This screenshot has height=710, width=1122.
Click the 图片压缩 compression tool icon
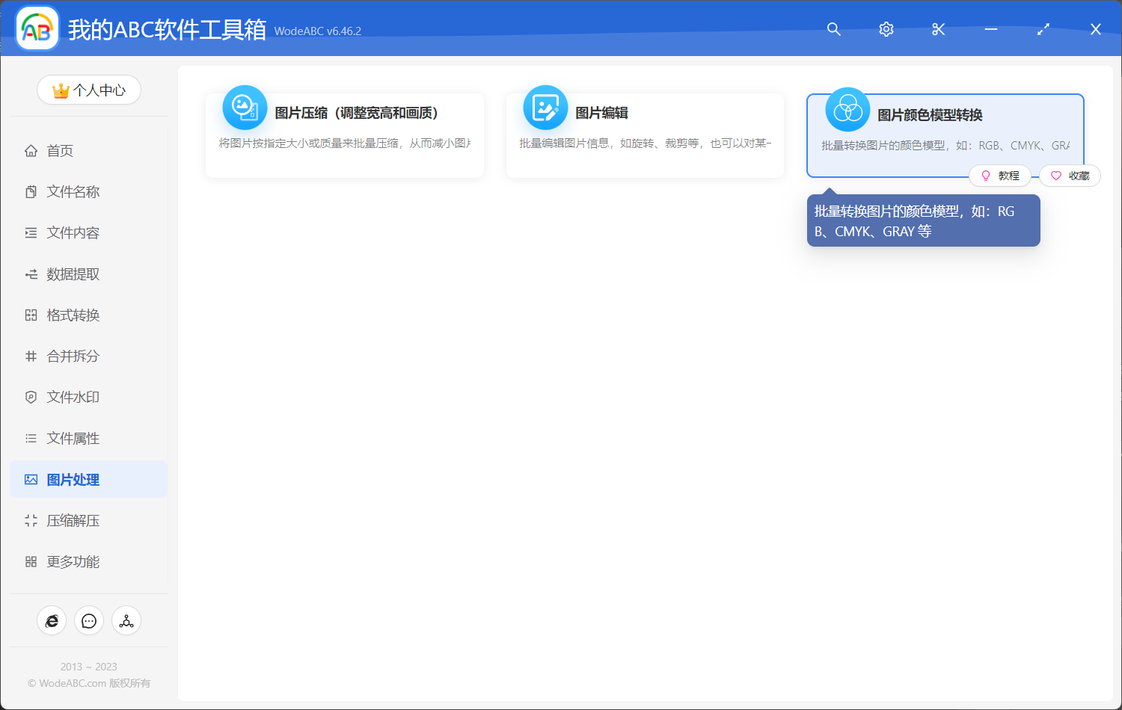coord(245,107)
